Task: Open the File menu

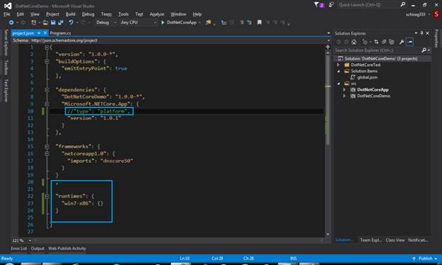Action: (7, 14)
